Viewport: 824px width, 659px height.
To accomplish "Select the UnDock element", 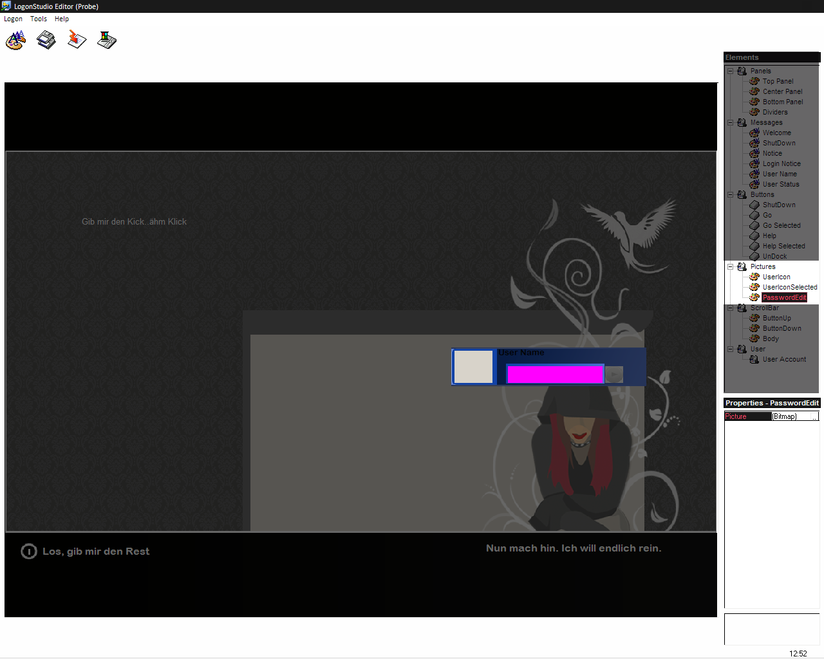I will click(774, 256).
